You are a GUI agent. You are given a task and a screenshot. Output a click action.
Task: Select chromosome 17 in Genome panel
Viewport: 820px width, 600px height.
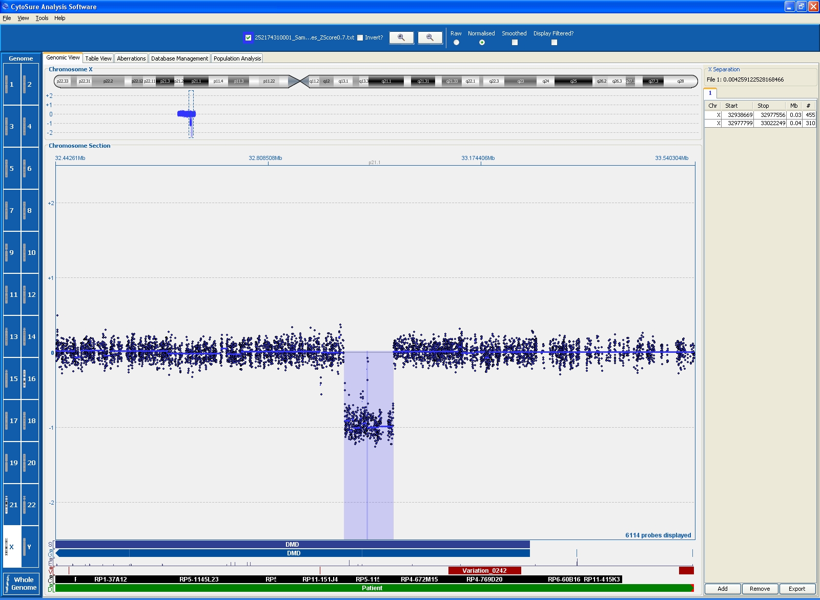[x=12, y=421]
